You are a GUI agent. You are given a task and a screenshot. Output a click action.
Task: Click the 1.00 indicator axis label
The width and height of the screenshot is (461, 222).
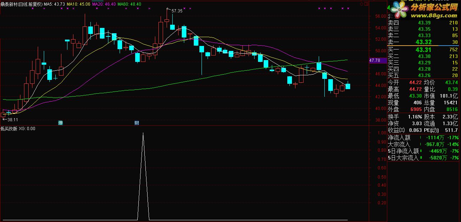pos(381,133)
